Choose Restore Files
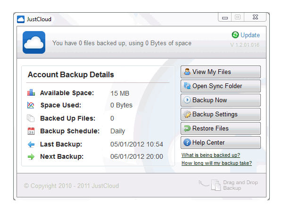 click(221, 128)
